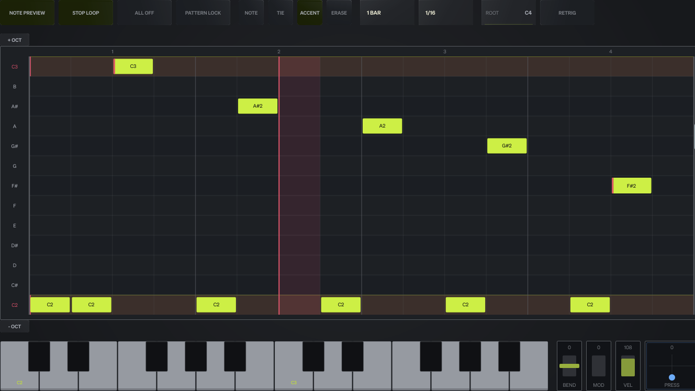Click the BEND slider
This screenshot has width=695, height=391.
click(x=569, y=366)
